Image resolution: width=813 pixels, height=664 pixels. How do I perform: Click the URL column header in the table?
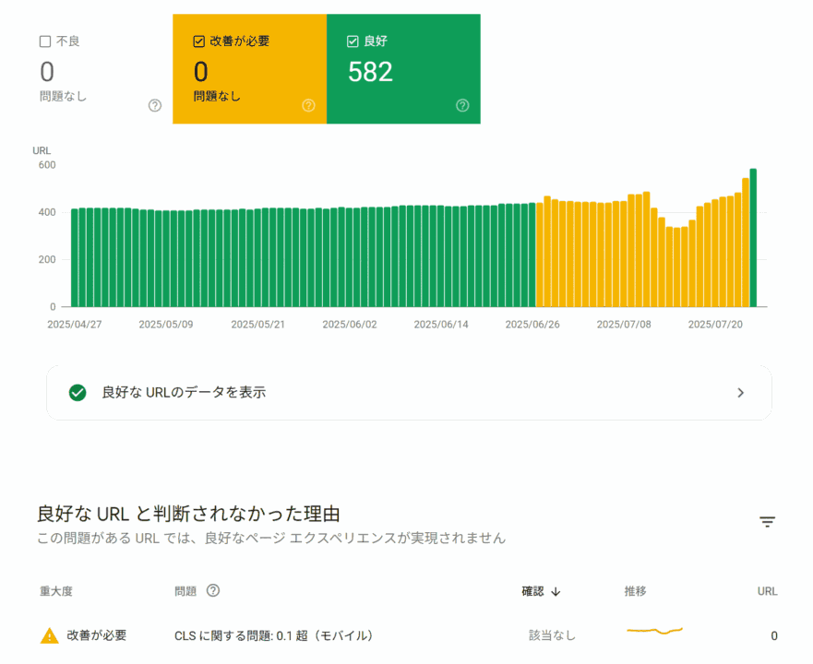point(768,591)
